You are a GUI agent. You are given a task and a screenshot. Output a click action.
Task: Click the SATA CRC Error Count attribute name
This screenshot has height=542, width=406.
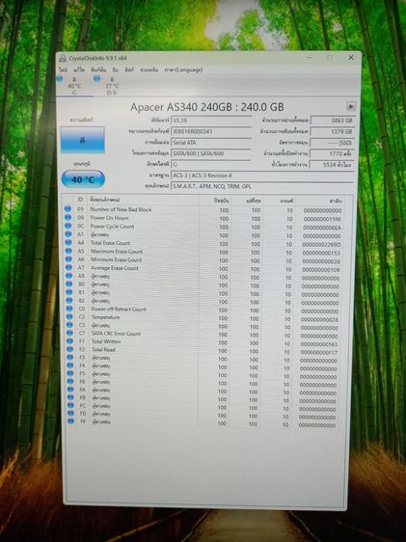click(116, 334)
